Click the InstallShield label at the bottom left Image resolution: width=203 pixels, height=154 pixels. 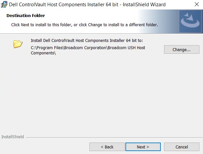coord(13,137)
